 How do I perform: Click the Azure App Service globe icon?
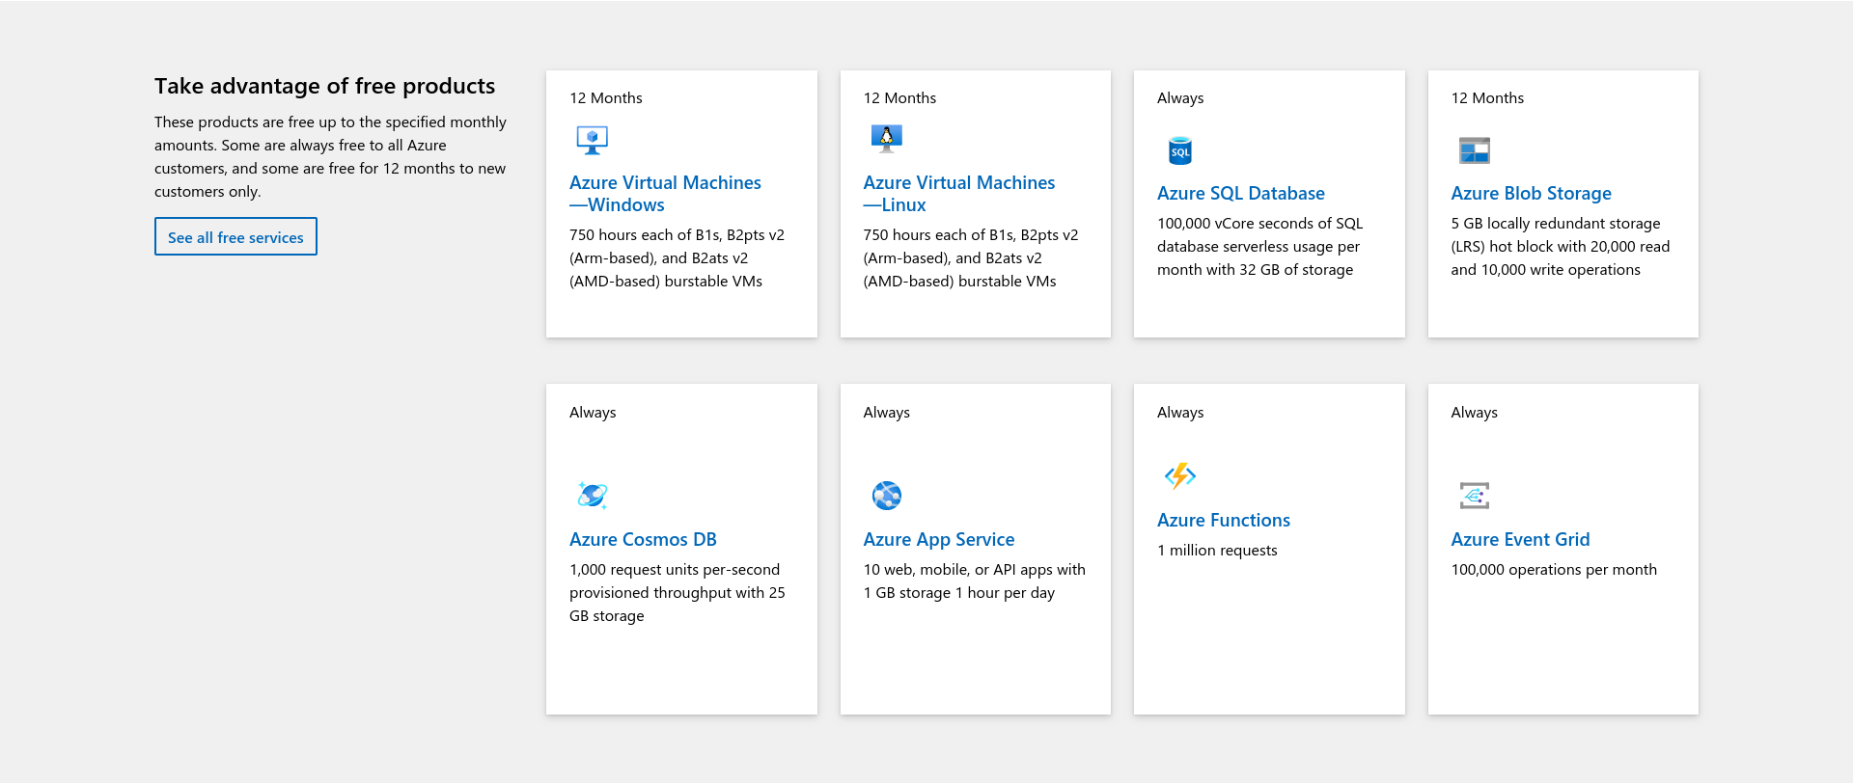[x=886, y=496]
